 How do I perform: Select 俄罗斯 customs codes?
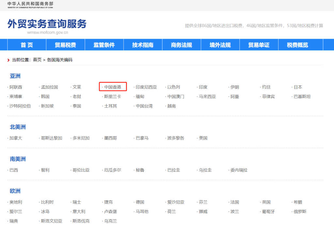(x=300, y=211)
